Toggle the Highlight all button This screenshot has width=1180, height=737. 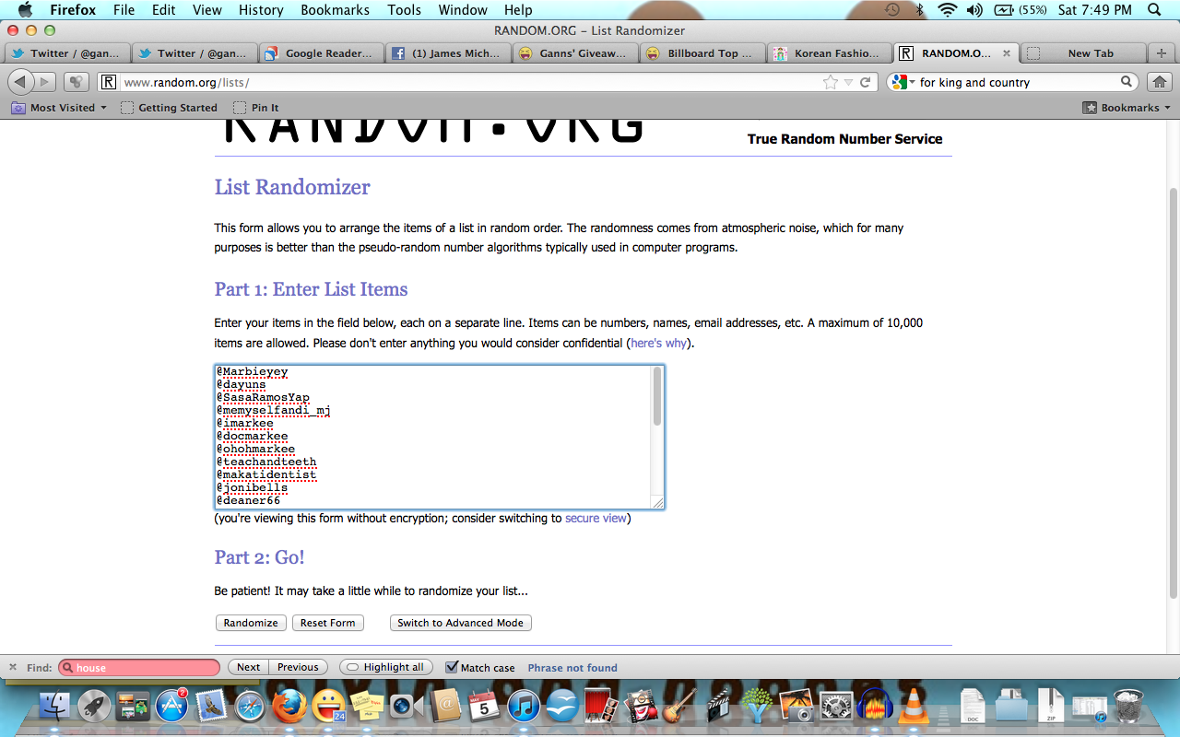coord(387,667)
